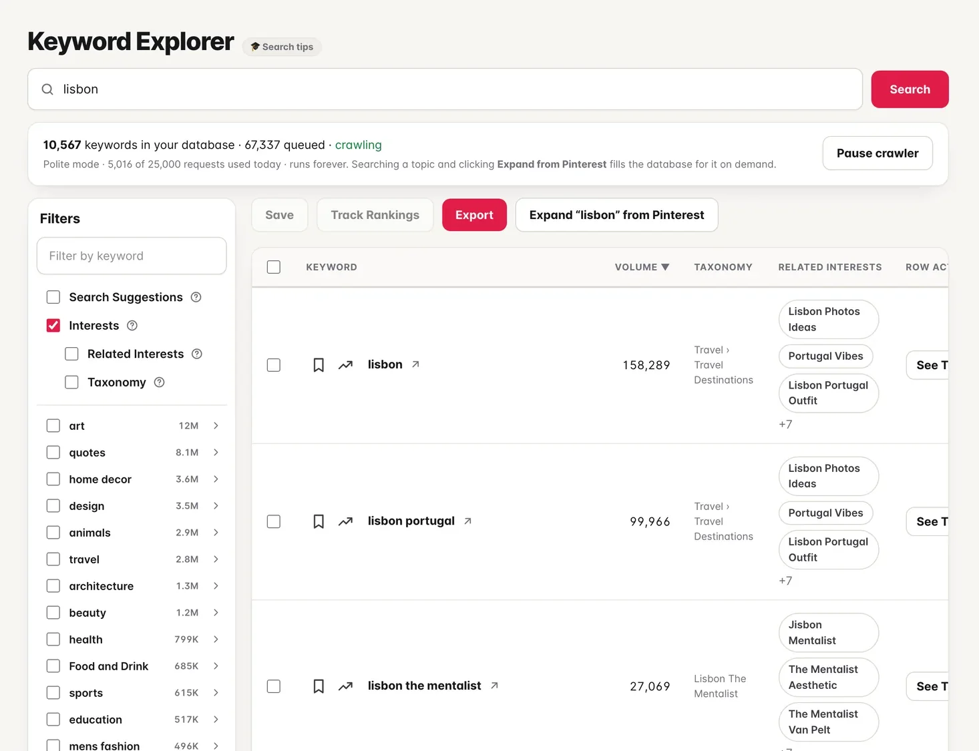Screen dimensions: 979x751
Task: Open external link arrow beside lisbon
Action: pos(415,364)
